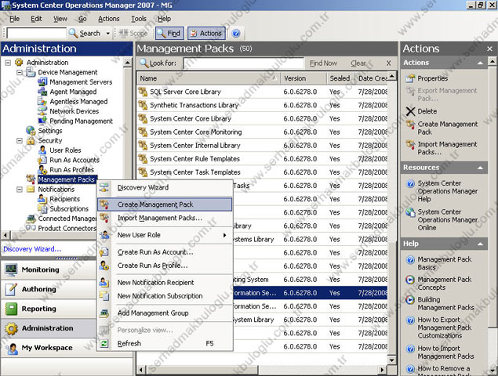Open the Edit menu

coord(36,19)
